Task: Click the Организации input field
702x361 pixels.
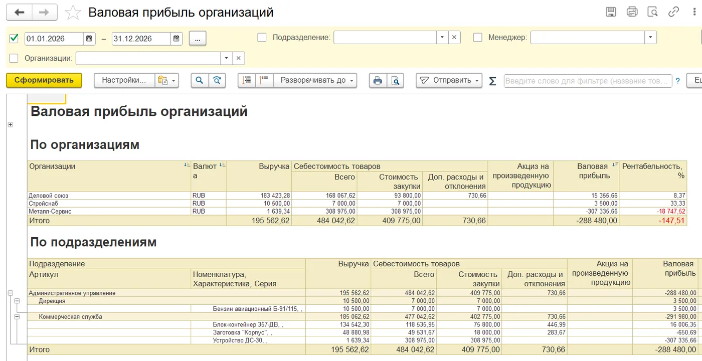Action: click(x=148, y=59)
